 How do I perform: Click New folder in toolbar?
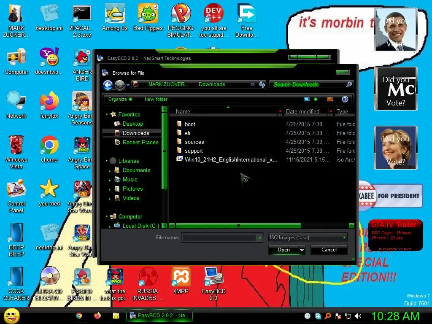coord(156,99)
